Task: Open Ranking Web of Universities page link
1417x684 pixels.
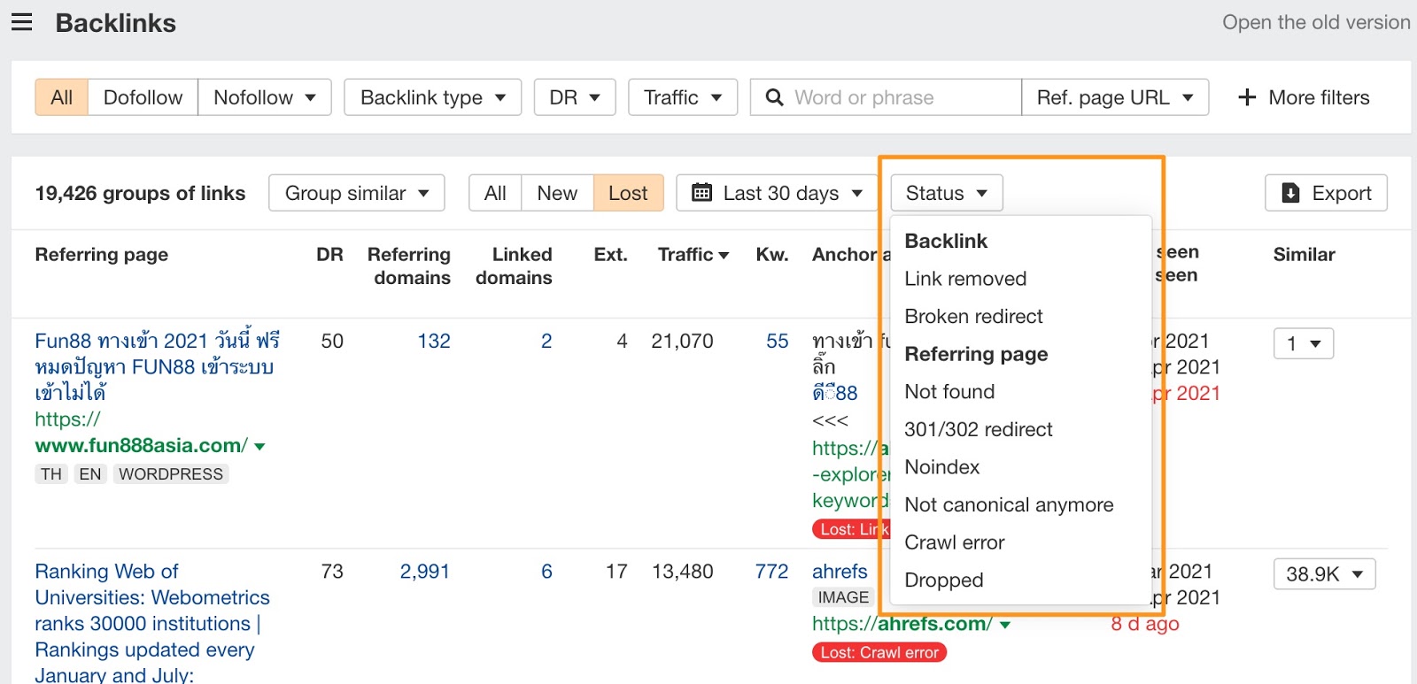Action: [x=106, y=572]
